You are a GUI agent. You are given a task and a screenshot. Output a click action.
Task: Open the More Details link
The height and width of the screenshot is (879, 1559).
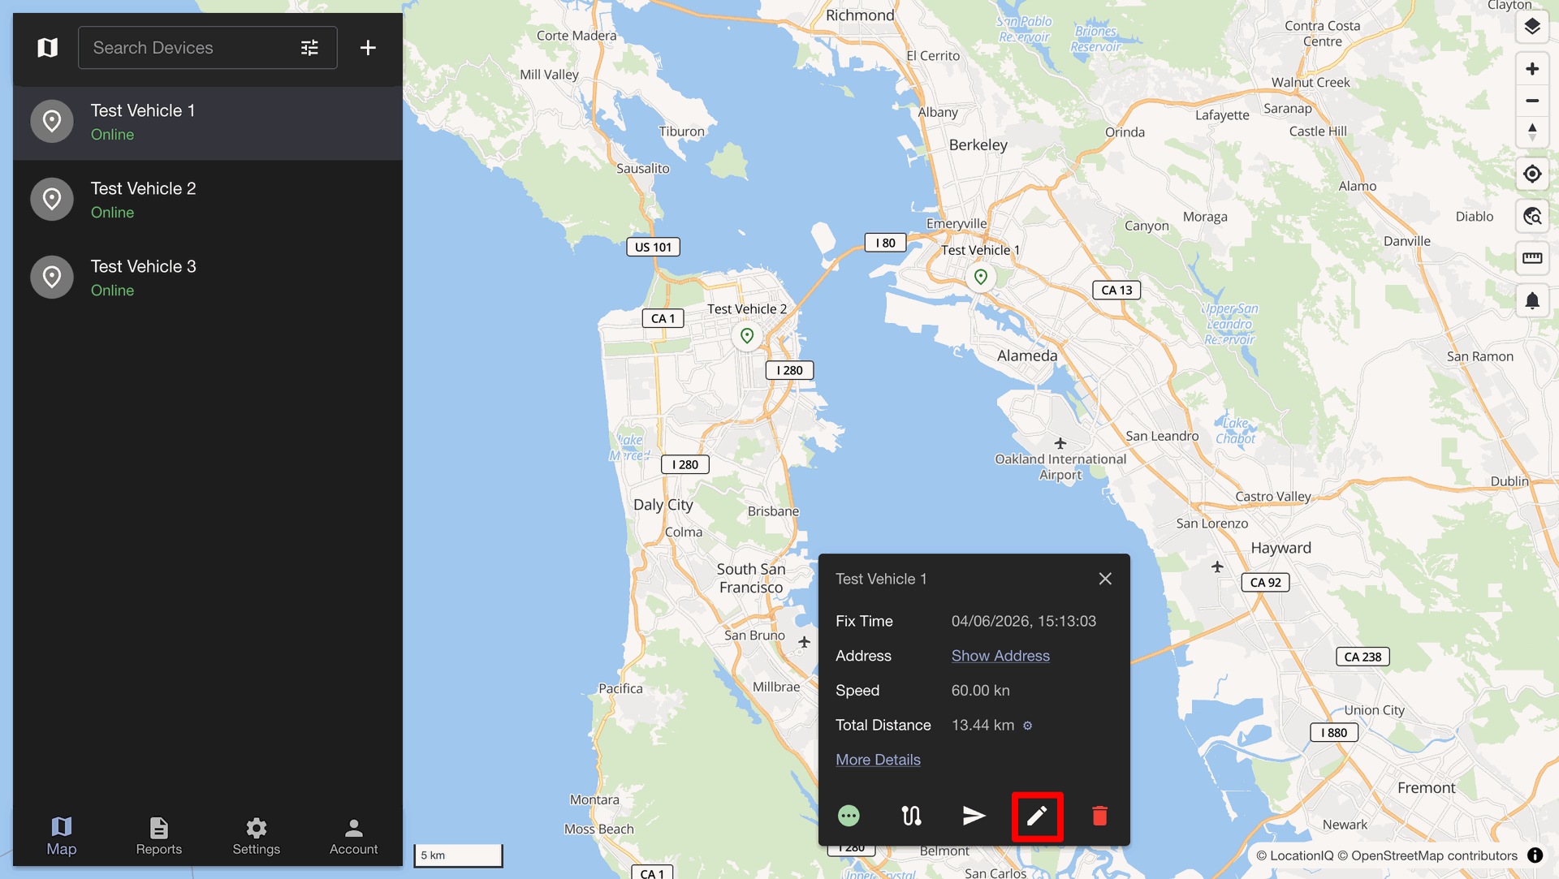tap(878, 760)
